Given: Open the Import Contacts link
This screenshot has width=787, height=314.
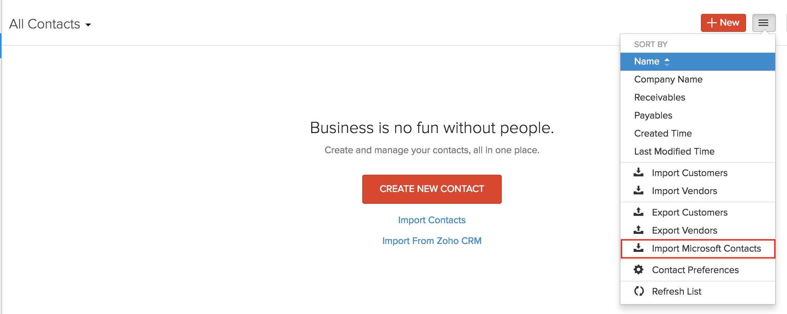Looking at the screenshot, I should (432, 220).
